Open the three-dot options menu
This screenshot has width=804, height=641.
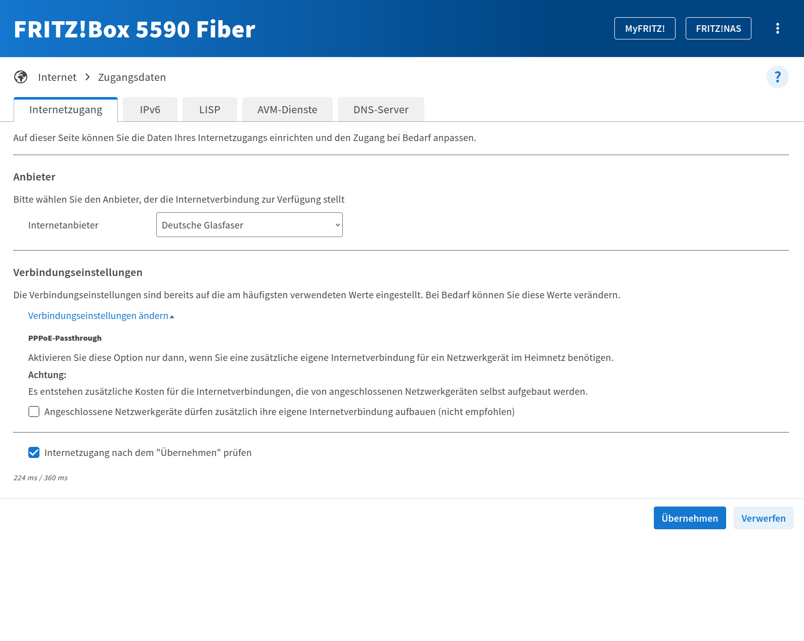coord(777,28)
